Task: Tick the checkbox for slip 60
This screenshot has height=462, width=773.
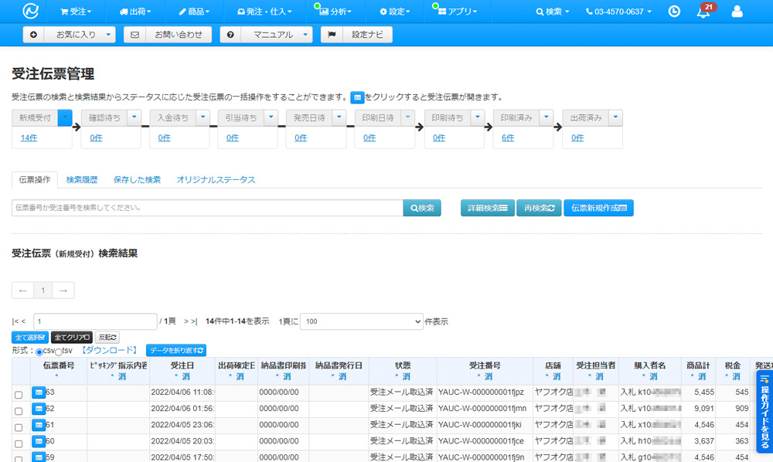Action: coord(19,443)
